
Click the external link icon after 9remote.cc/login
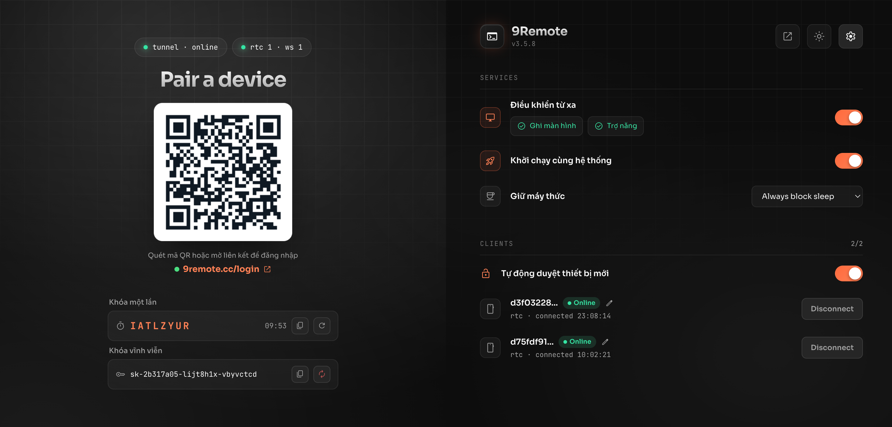click(267, 269)
